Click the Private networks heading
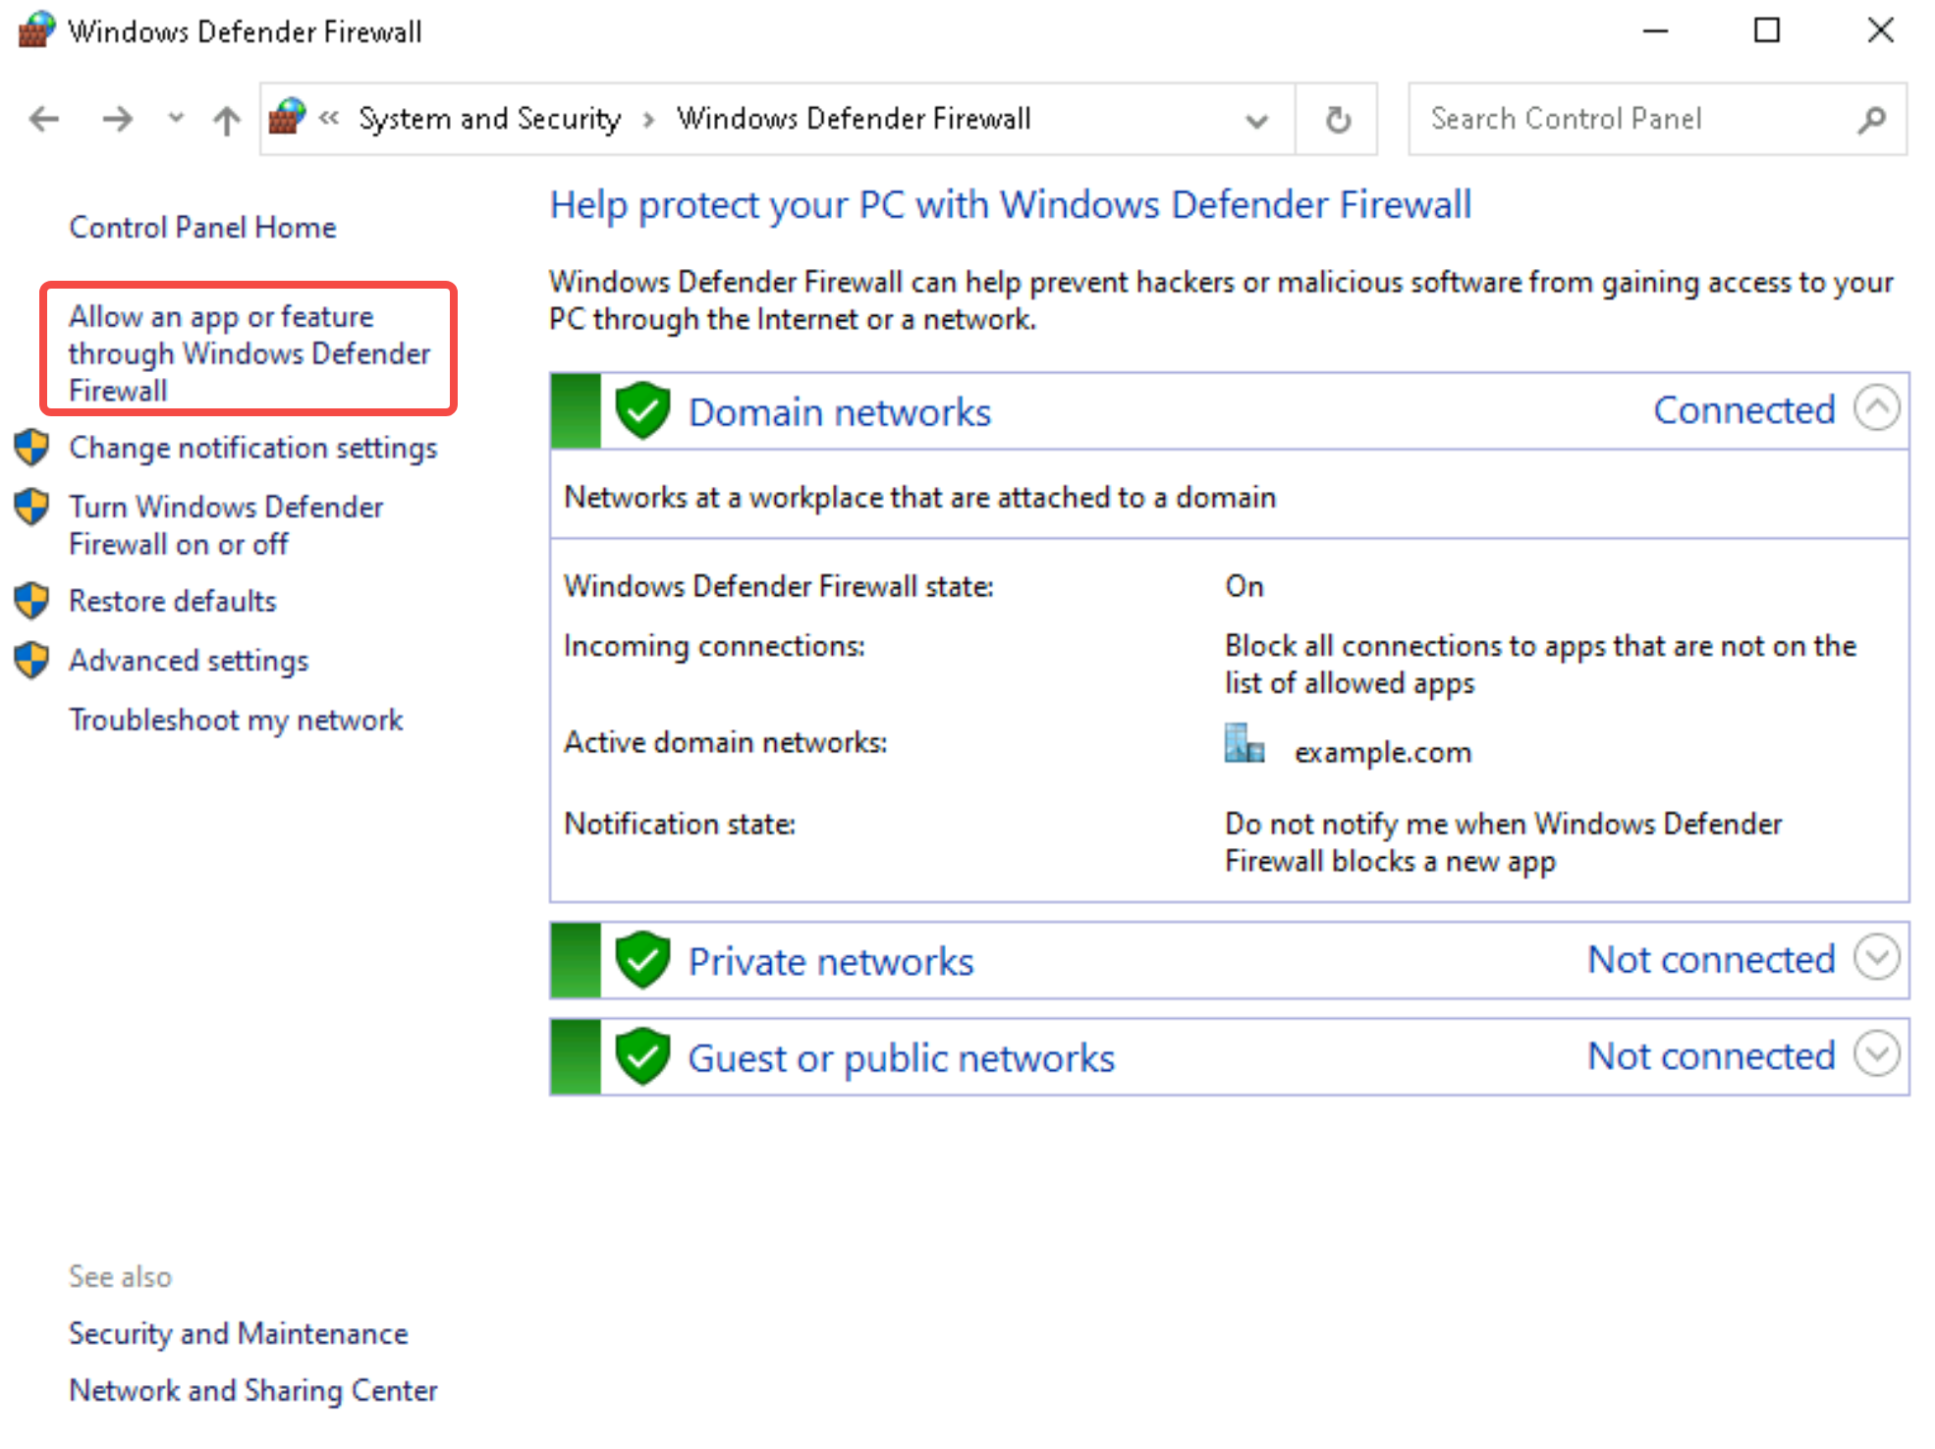 (x=831, y=961)
